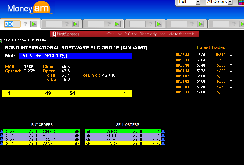Click the yellow best offer price 54
244x165 pixels.
(72, 93)
